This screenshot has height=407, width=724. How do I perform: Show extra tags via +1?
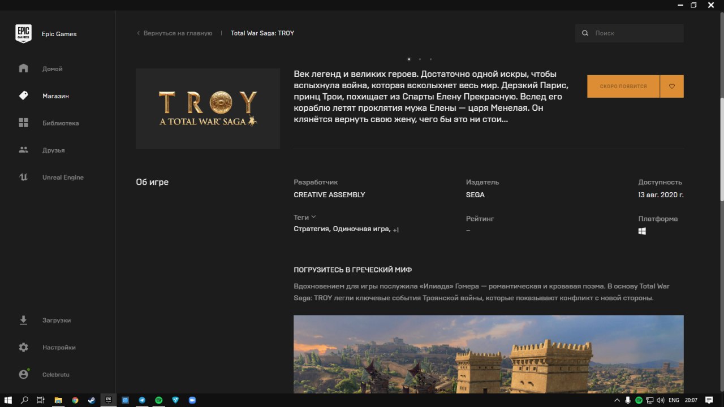pyautogui.click(x=396, y=230)
